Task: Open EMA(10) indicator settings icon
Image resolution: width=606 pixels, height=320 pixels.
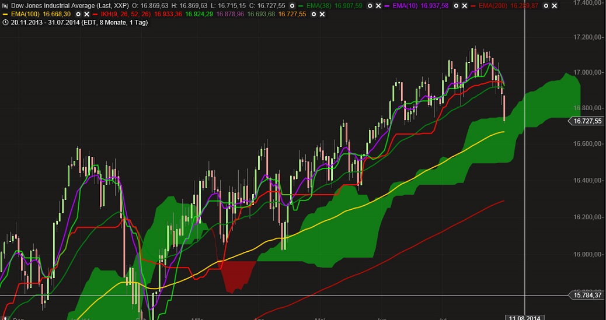Action: click(456, 6)
